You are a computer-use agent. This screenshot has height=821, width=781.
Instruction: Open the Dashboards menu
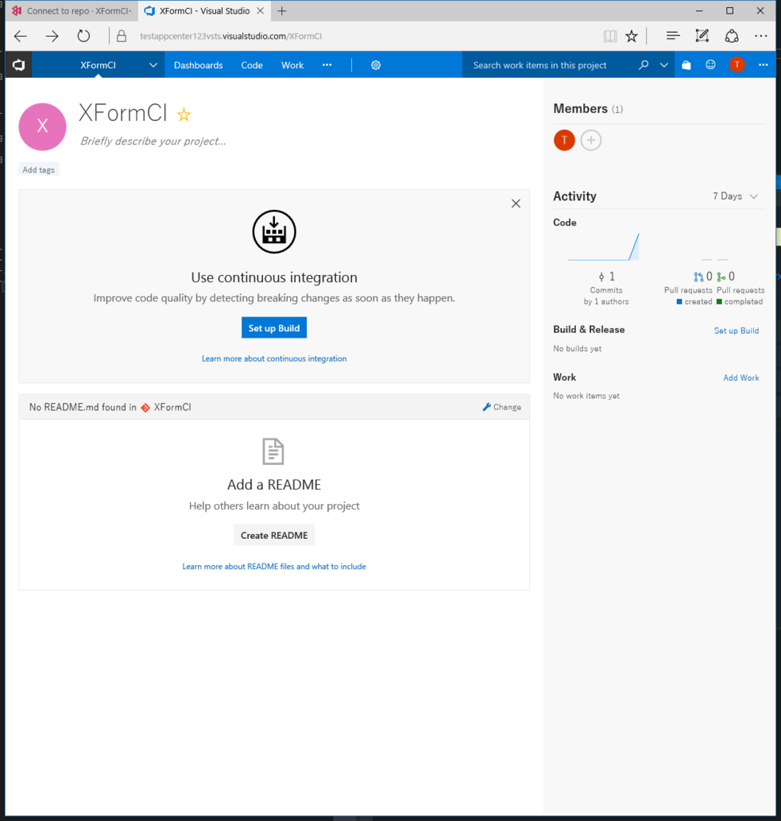199,66
